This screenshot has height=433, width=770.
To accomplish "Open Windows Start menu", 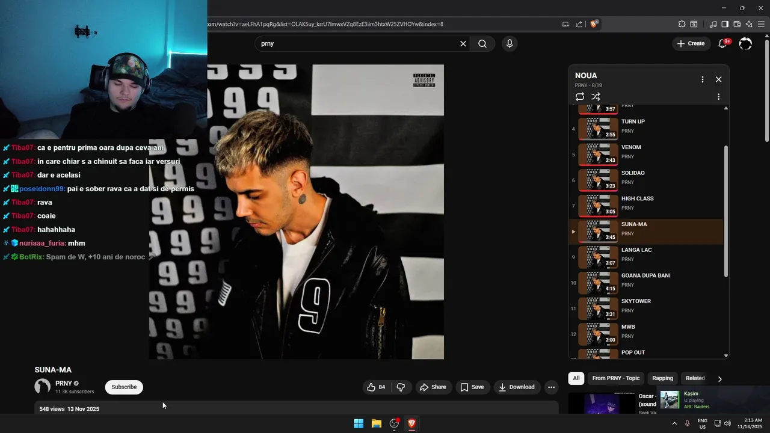I will (x=359, y=423).
